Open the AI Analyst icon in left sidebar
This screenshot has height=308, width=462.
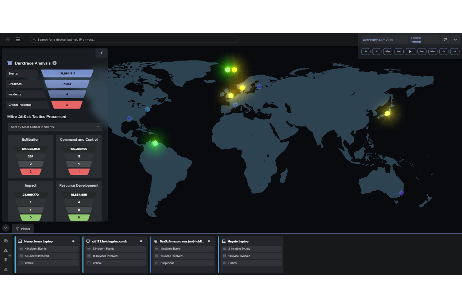point(6,241)
